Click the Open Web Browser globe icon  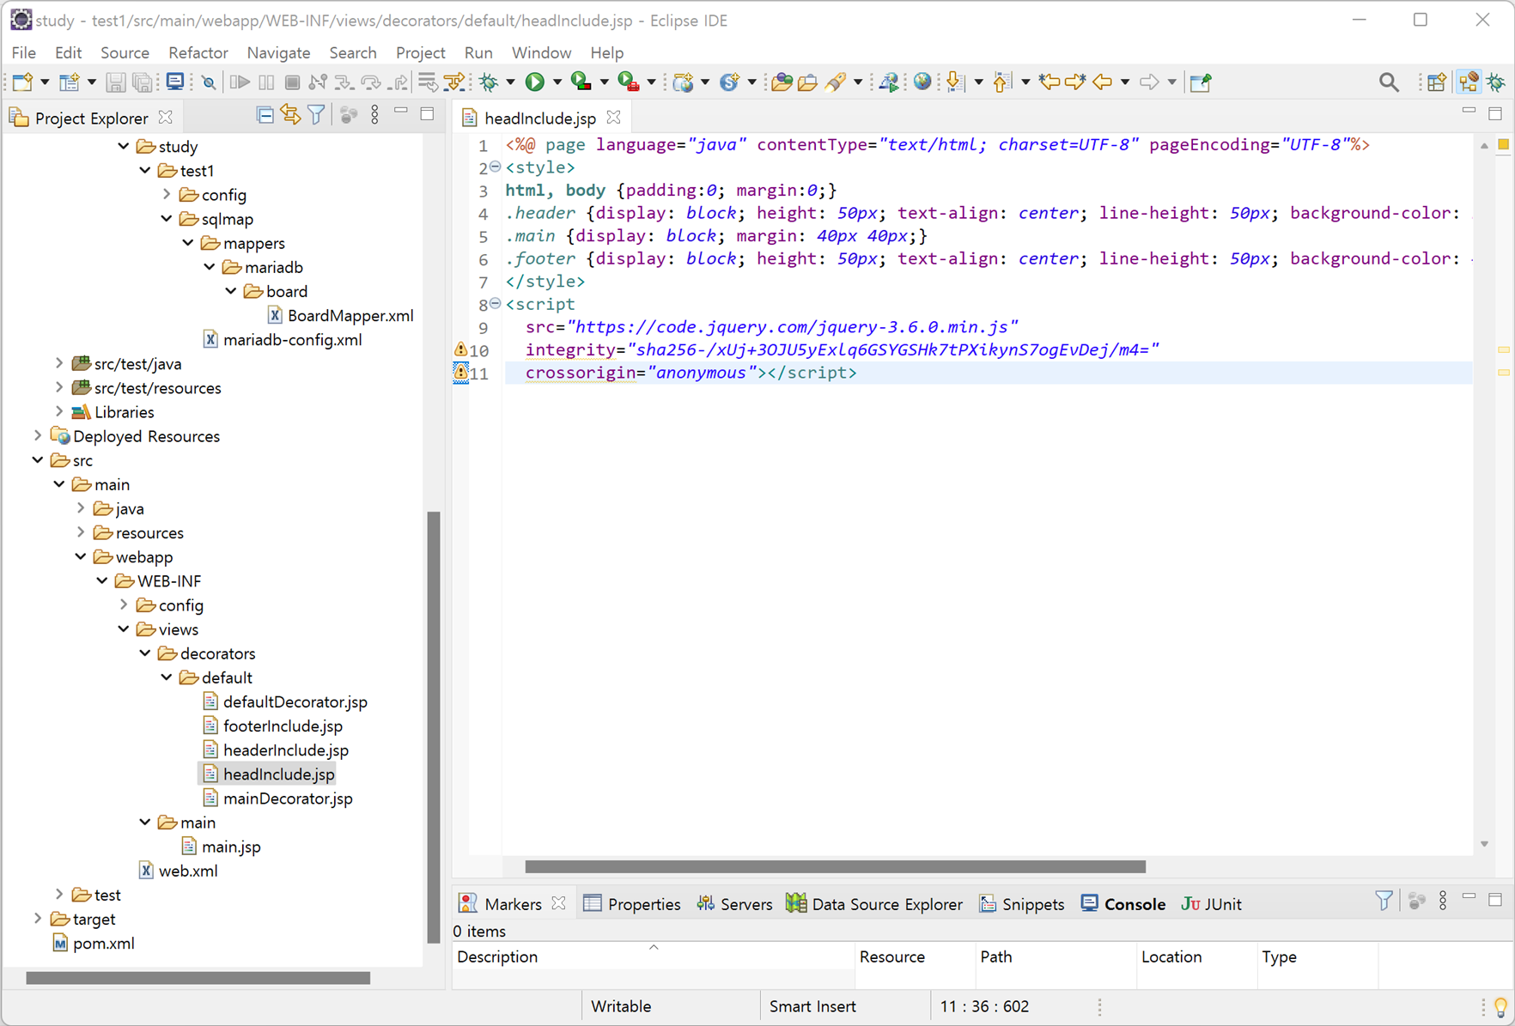point(922,82)
